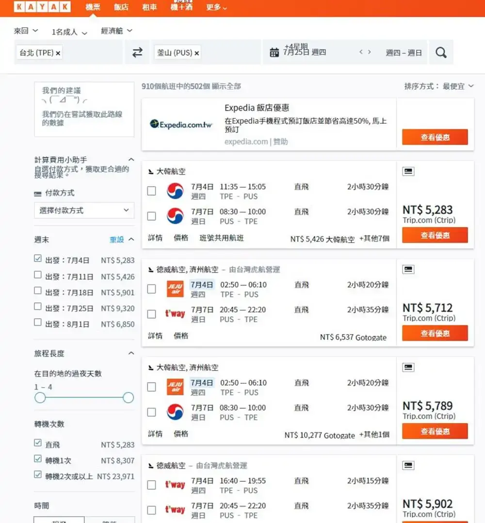Click Korean Air logo in NT$ 5,789 result
Image resolution: width=485 pixels, height=523 pixels.
(x=175, y=412)
